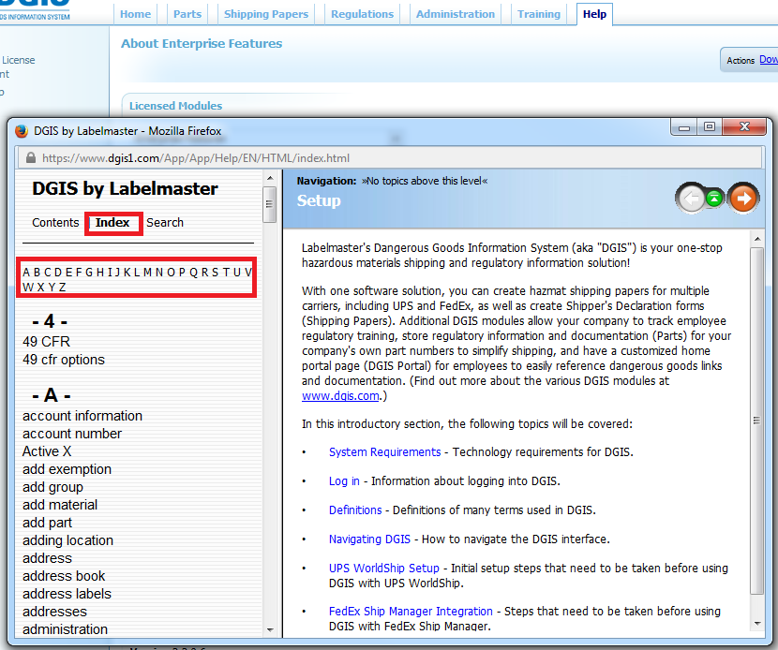The image size is (778, 650).
Task: Open the FedEx Ship Manager Integration link
Action: [411, 612]
